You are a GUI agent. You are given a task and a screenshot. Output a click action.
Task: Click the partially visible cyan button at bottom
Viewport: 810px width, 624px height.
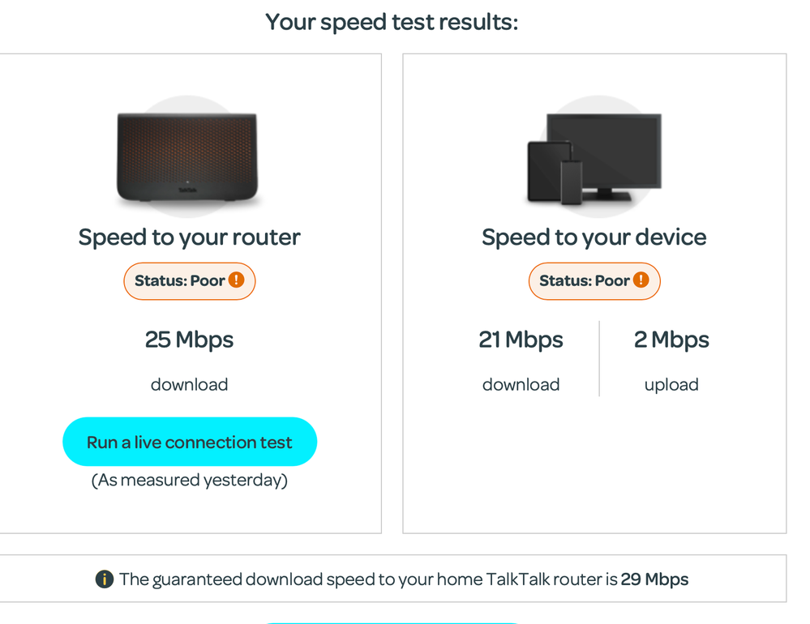click(x=392, y=622)
